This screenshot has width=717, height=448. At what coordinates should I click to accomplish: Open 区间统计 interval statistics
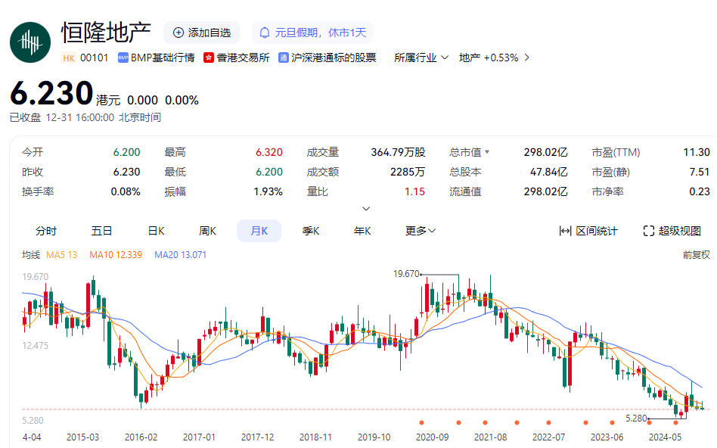point(588,231)
